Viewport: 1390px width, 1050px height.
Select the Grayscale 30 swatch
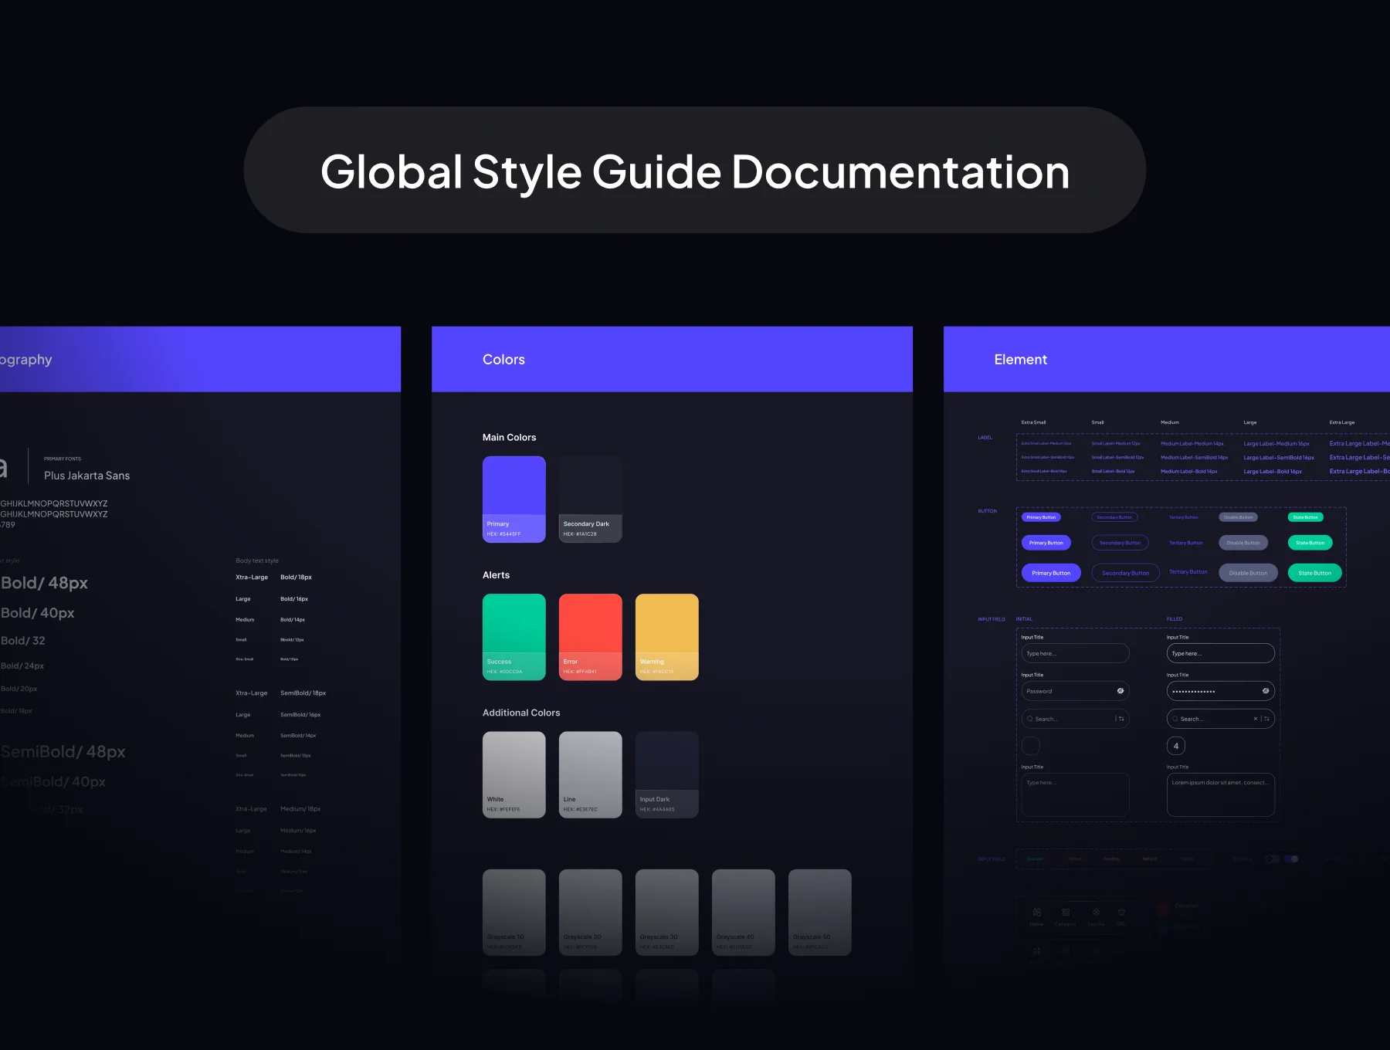(667, 913)
